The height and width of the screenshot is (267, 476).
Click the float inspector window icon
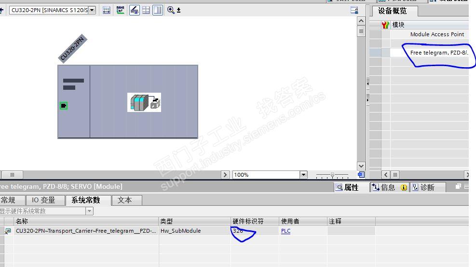[x=458, y=186]
